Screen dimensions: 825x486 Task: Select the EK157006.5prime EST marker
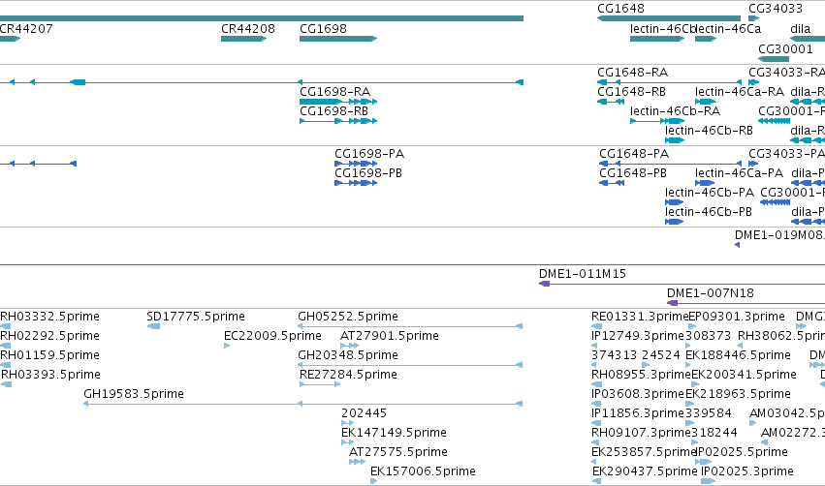(x=373, y=481)
